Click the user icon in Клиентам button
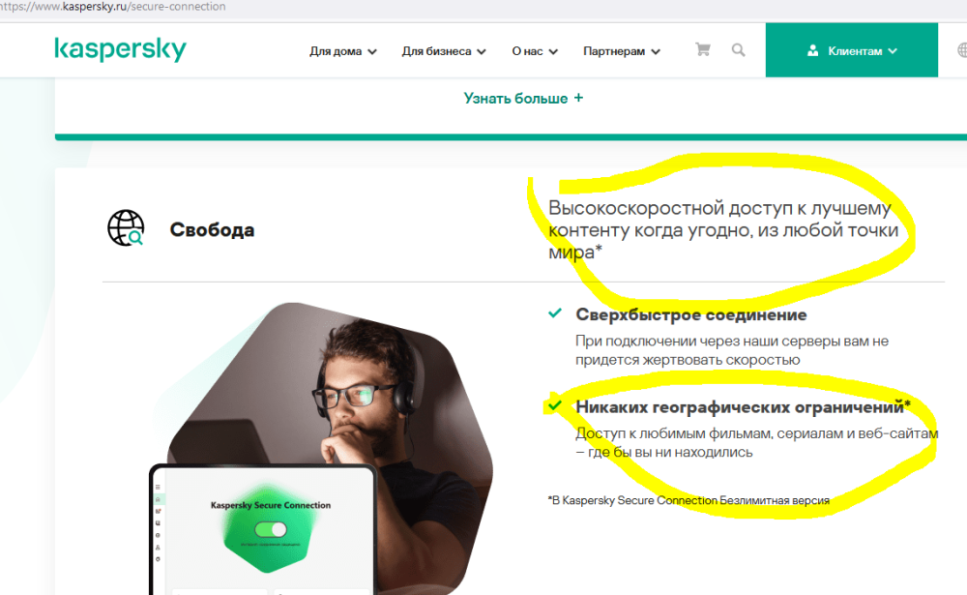The height and width of the screenshot is (595, 967). pos(813,50)
